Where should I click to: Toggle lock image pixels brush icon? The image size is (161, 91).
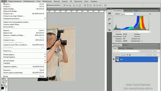pos(125,55)
